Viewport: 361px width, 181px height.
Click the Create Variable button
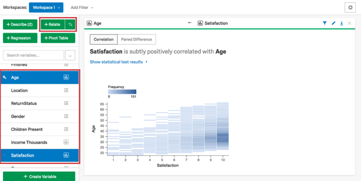click(39, 177)
